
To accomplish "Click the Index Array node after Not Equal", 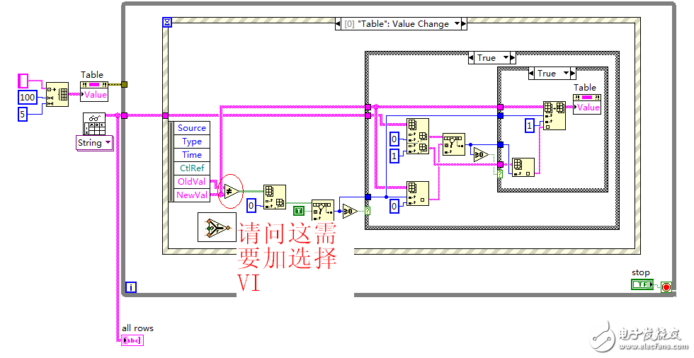I will [275, 197].
